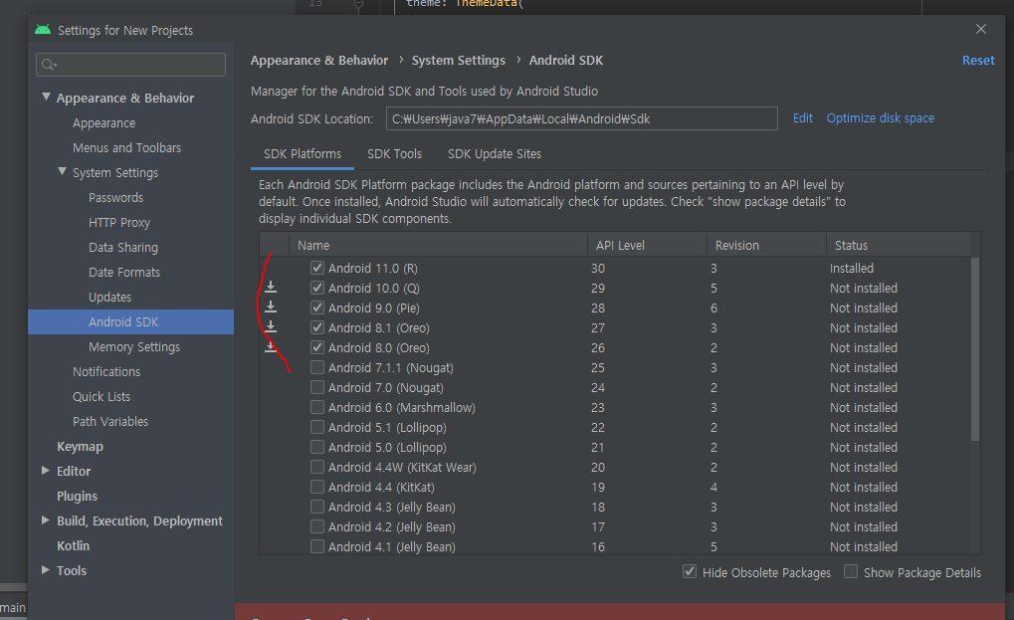This screenshot has height=620, width=1014.
Task: Click the Reset link
Action: tap(978, 60)
